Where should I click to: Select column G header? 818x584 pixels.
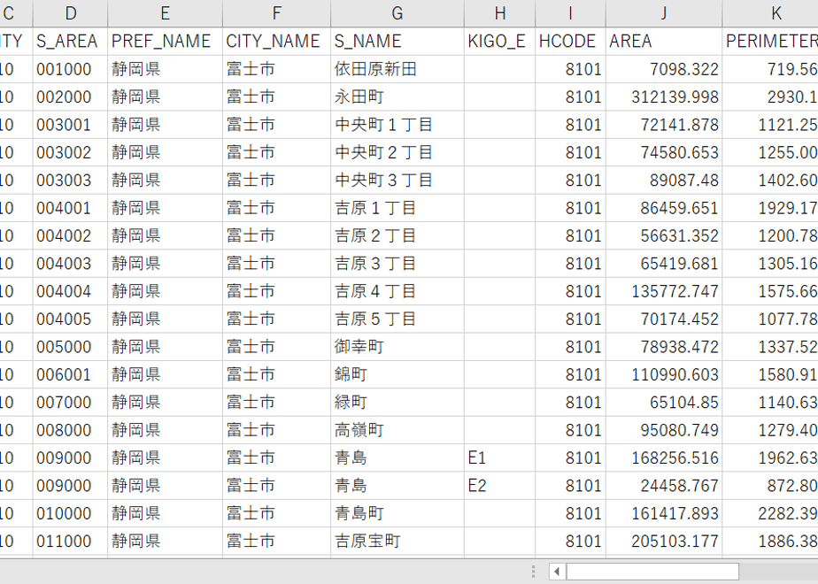397,13
